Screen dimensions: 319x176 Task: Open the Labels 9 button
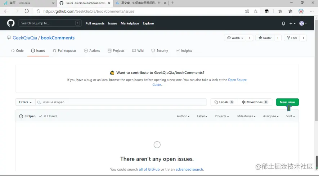pyautogui.click(x=224, y=102)
